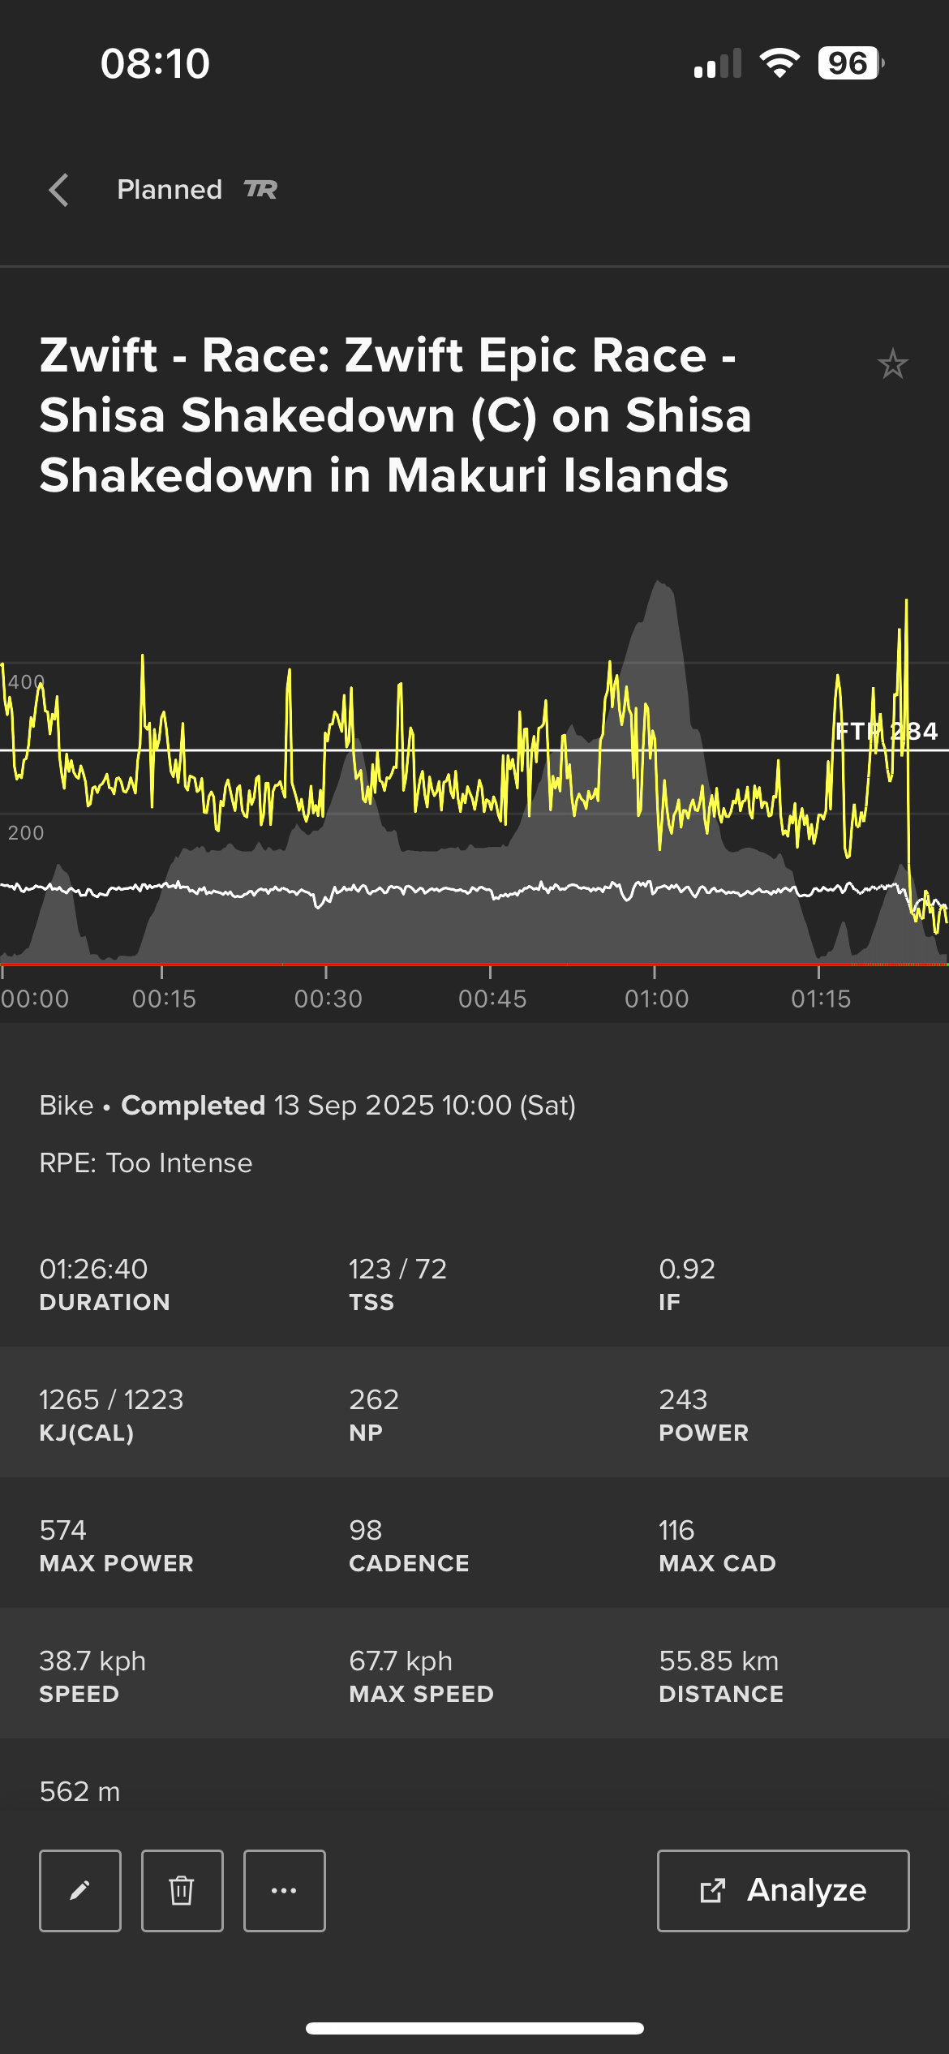The width and height of the screenshot is (949, 2054).
Task: Tap the 55.85 km DISTANCE value
Action: point(719,1661)
